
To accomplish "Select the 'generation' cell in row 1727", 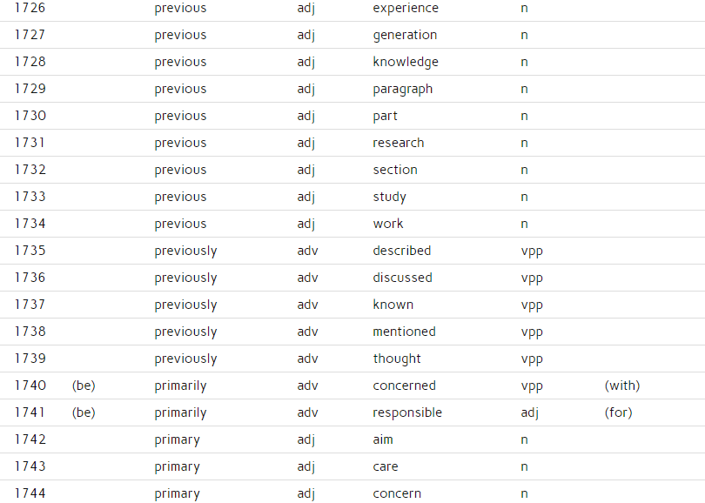I will coord(405,36).
